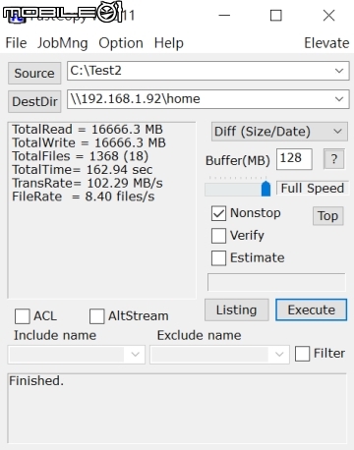
Task: Open the Option menu
Action: [121, 43]
